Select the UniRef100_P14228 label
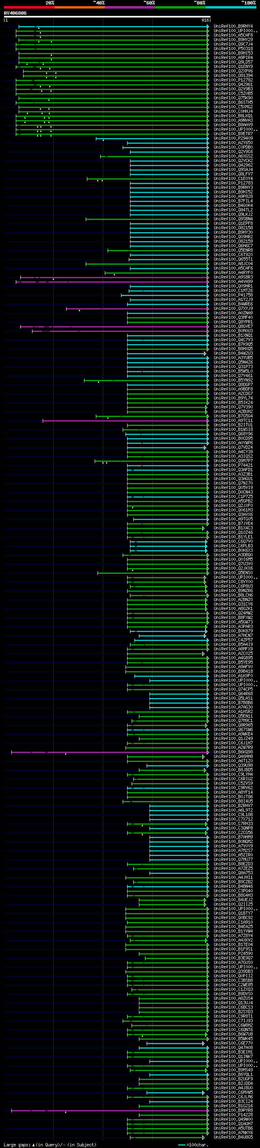Screen dimensions: 260x1148 point(233,1115)
